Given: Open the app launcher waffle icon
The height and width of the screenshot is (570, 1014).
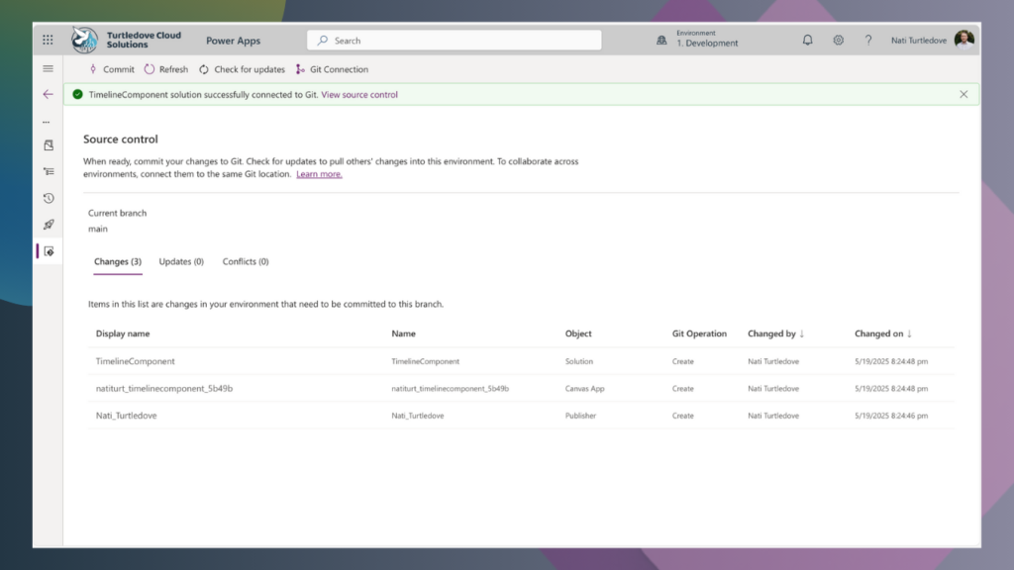Looking at the screenshot, I should point(47,39).
